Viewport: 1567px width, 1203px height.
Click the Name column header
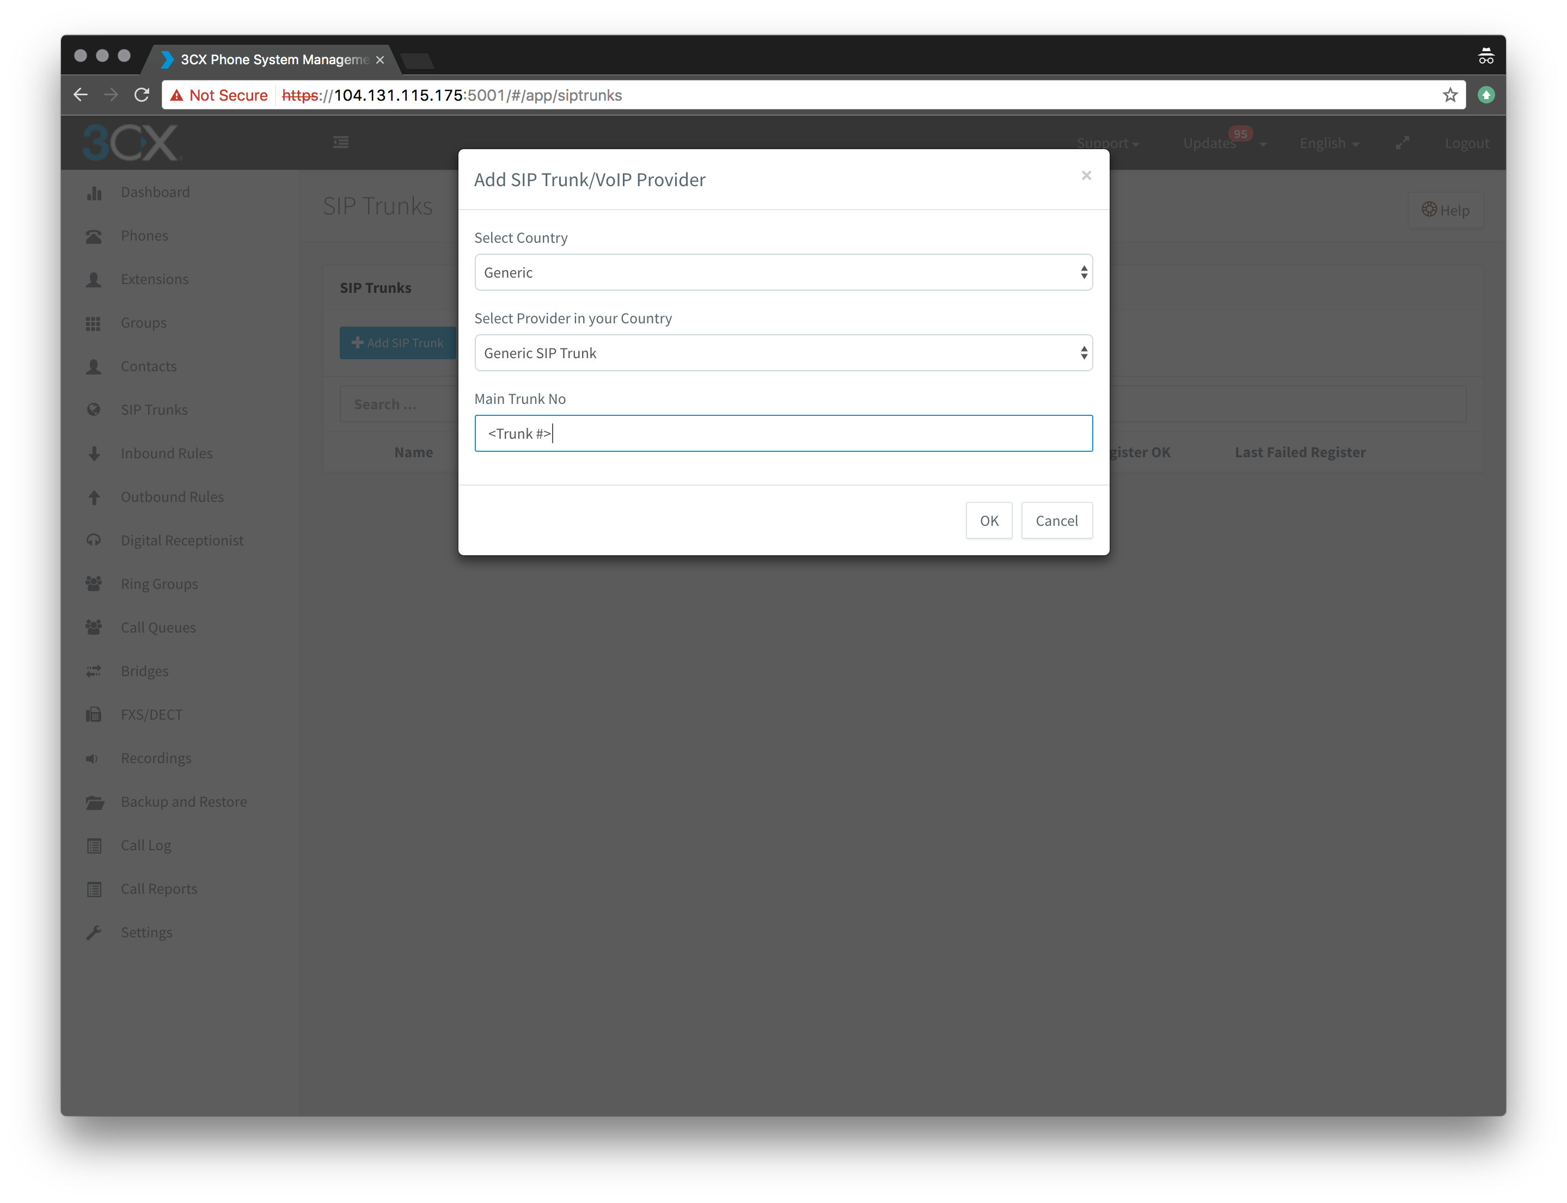pyautogui.click(x=413, y=452)
